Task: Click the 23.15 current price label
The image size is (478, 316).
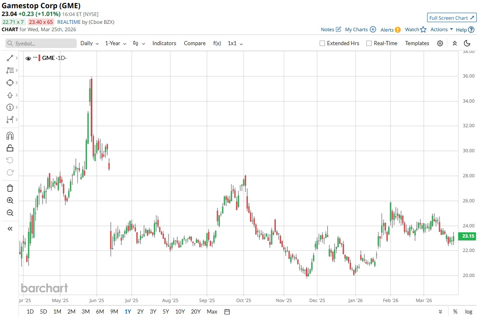Action: (467, 236)
